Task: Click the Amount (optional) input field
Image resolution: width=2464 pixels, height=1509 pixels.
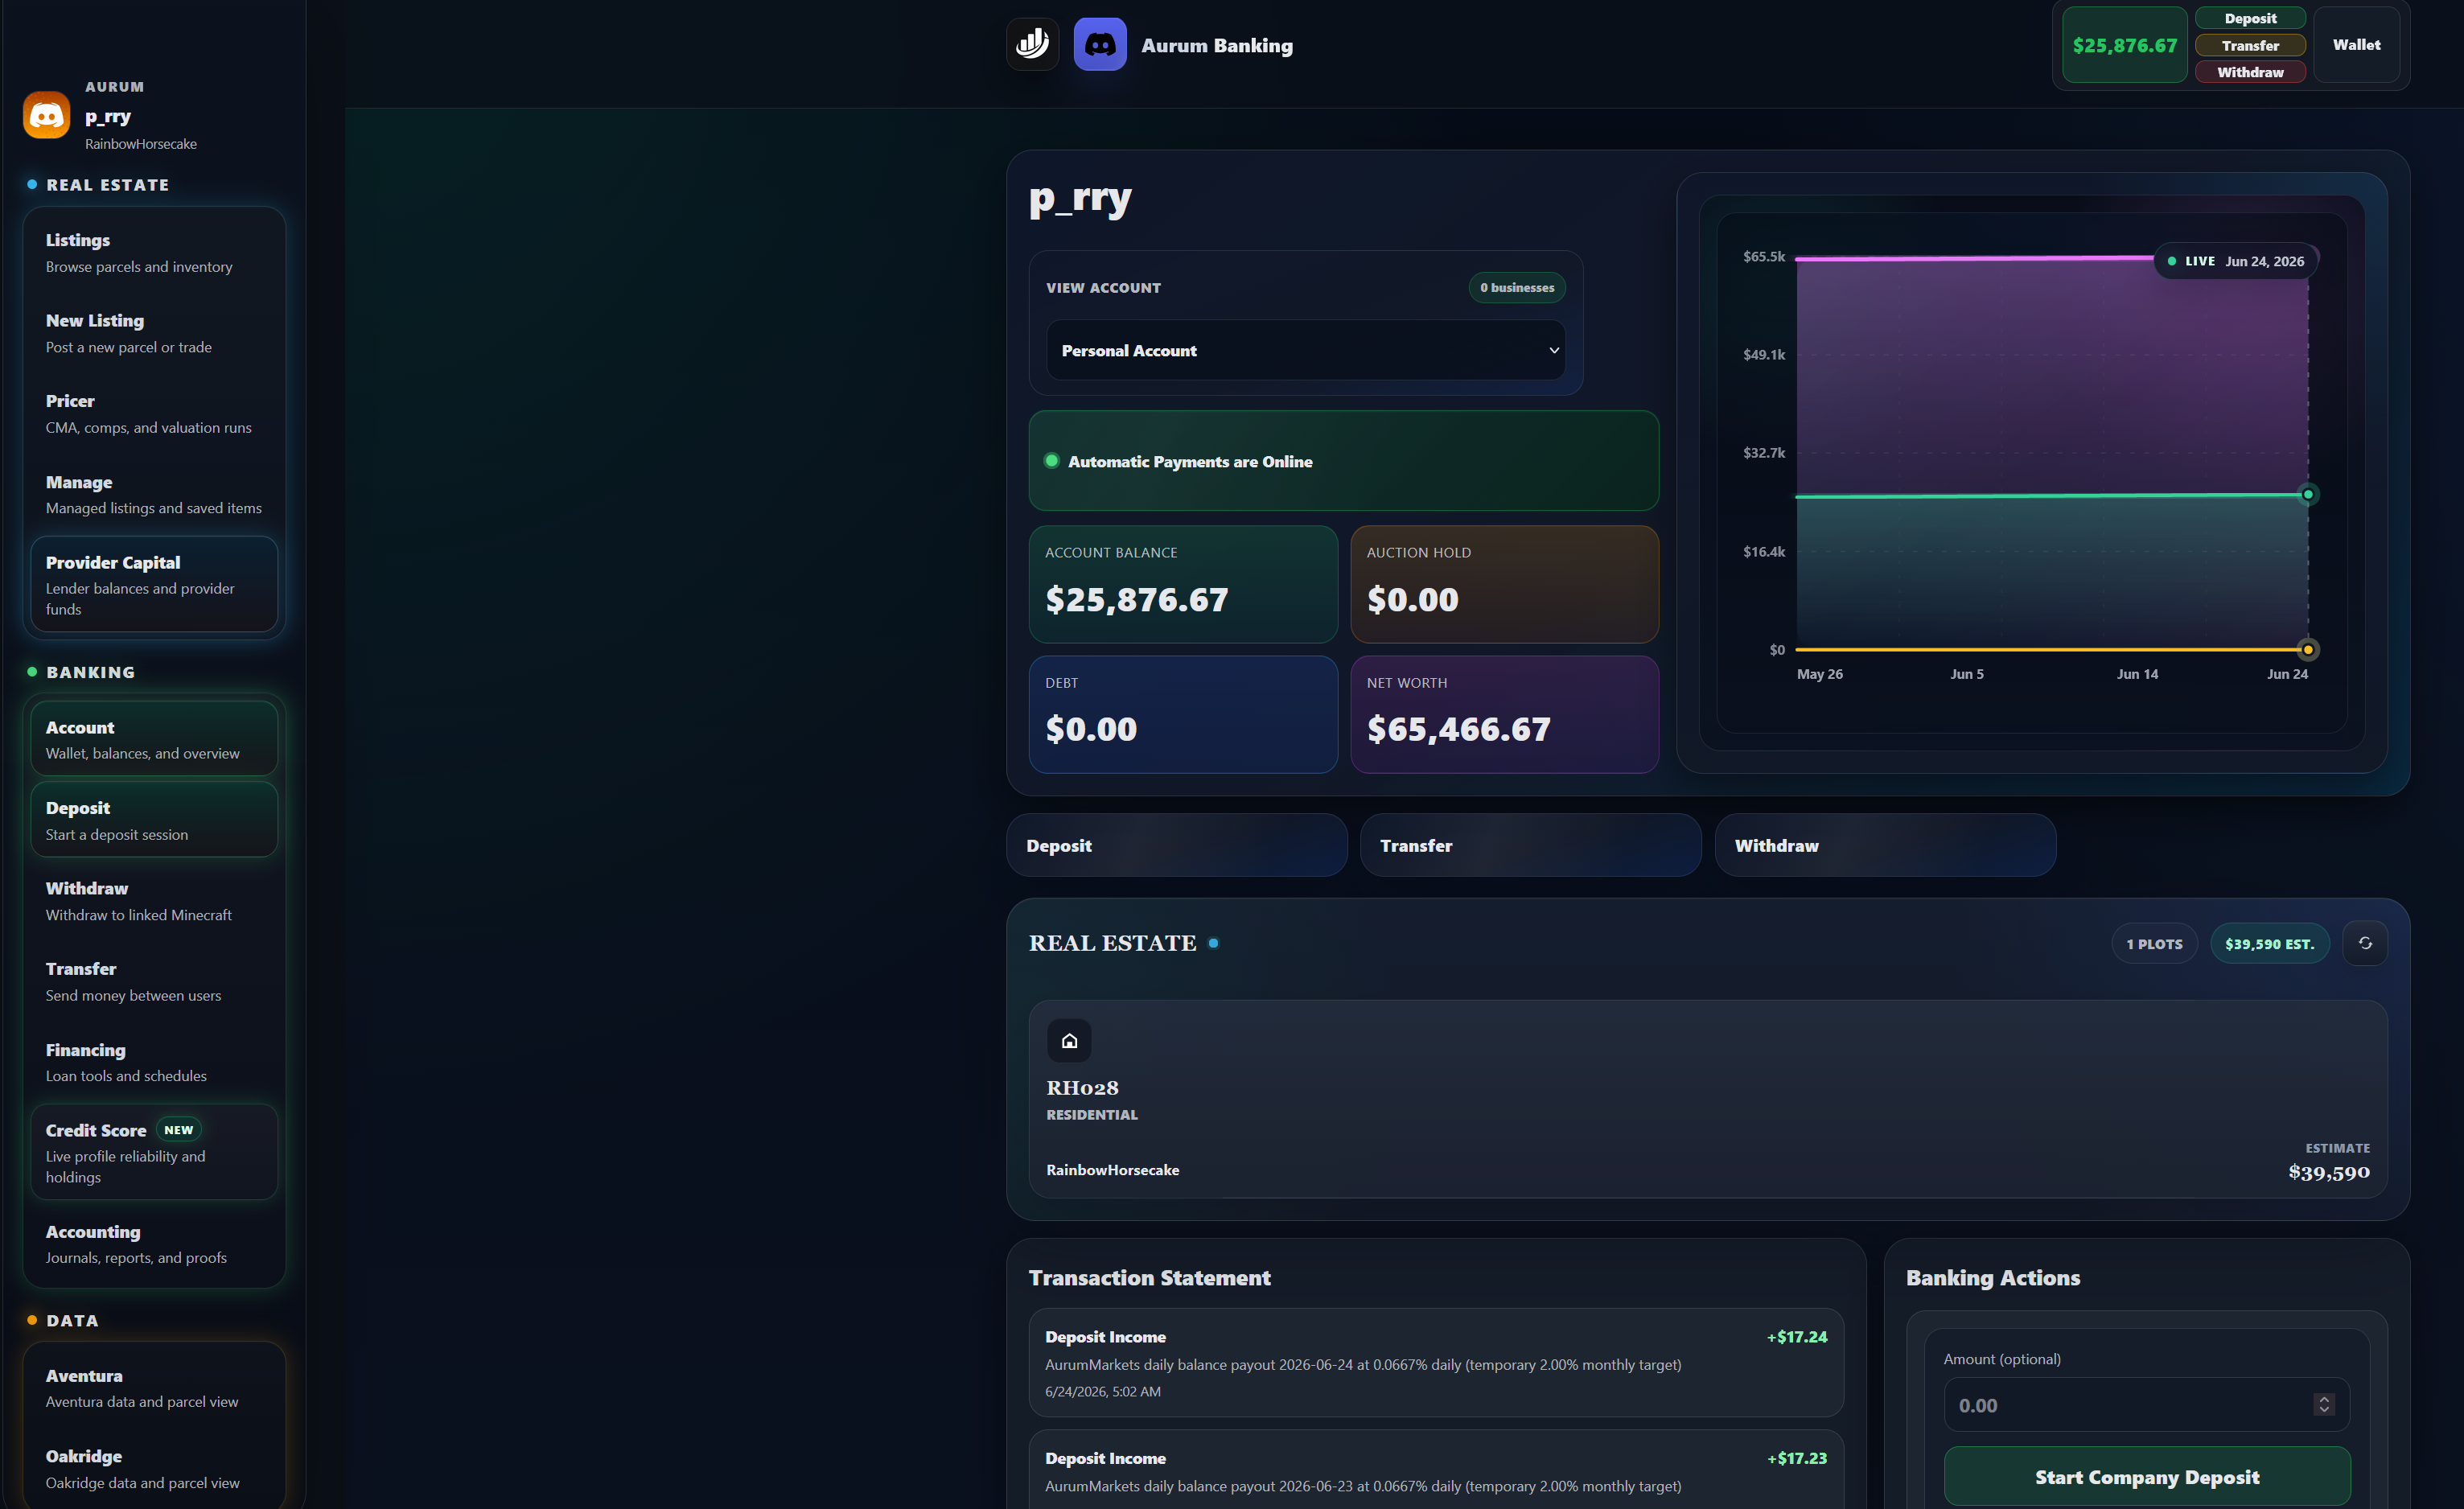Action: 2147,1405
